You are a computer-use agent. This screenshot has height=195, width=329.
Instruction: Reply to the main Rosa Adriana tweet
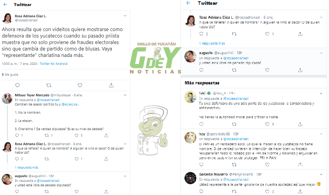coord(18,85)
